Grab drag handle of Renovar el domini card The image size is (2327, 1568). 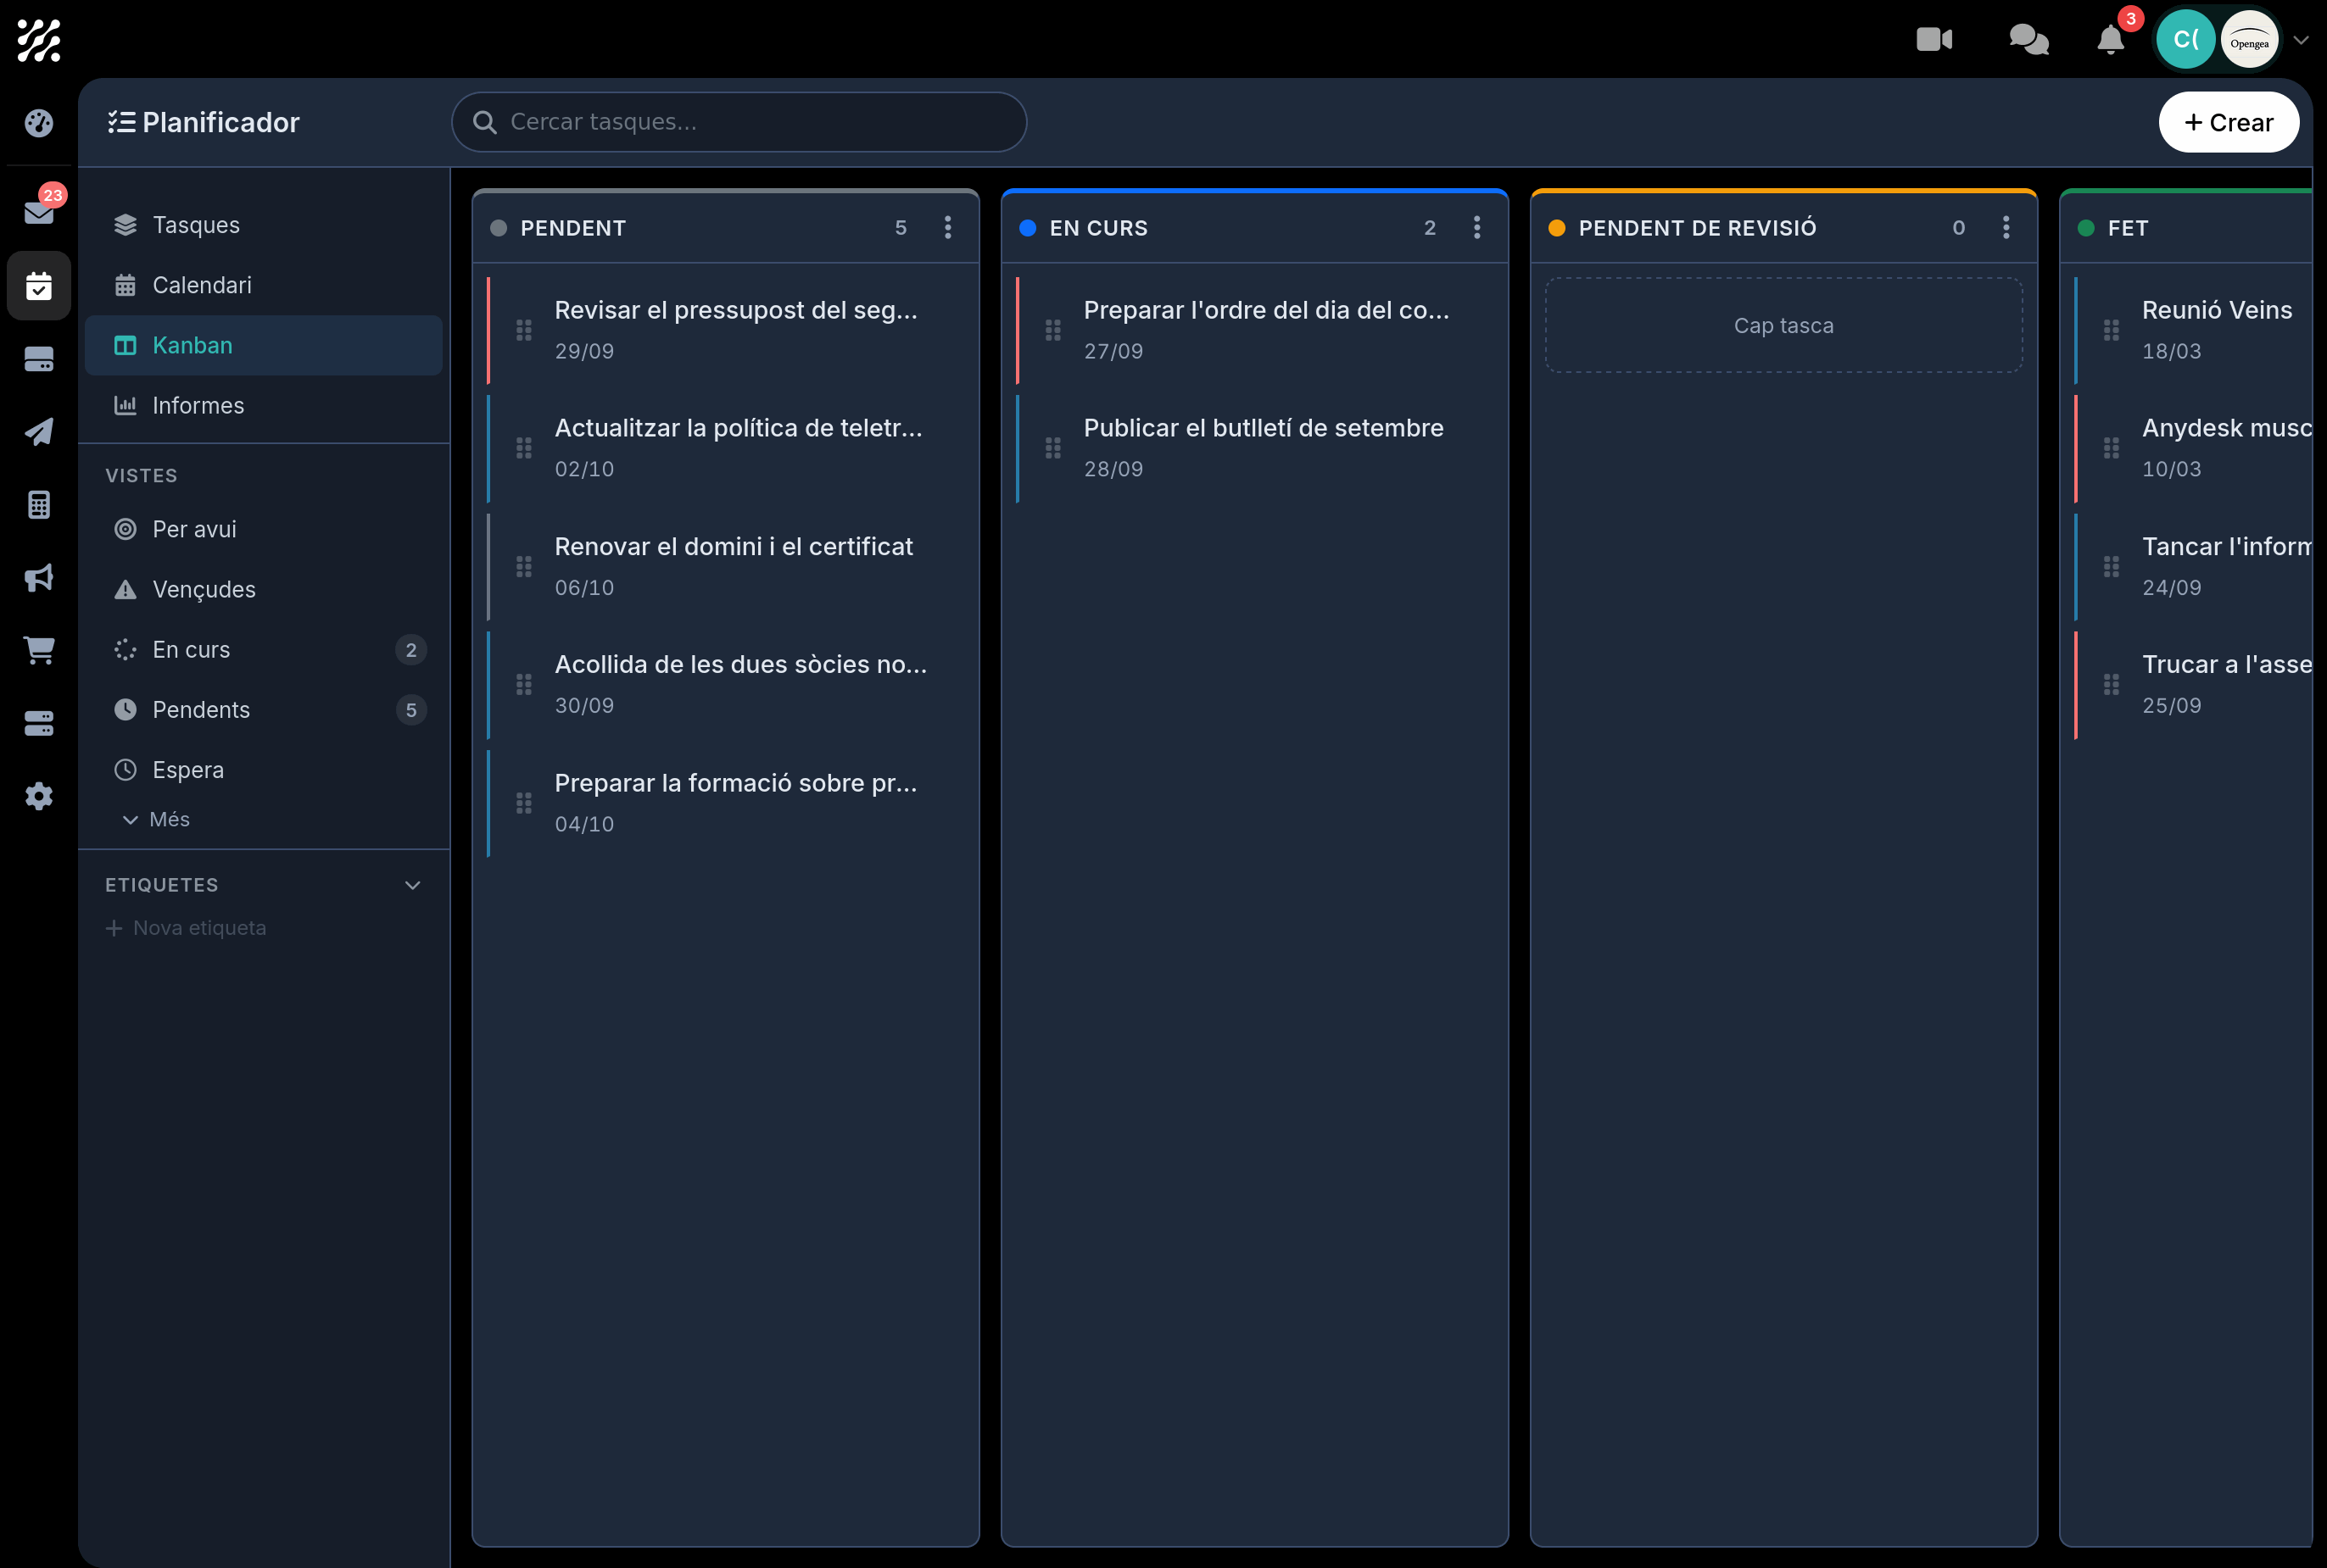point(523,567)
